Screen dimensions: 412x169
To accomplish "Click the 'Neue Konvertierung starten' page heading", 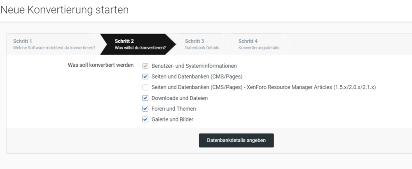I will pyautogui.click(x=65, y=10).
